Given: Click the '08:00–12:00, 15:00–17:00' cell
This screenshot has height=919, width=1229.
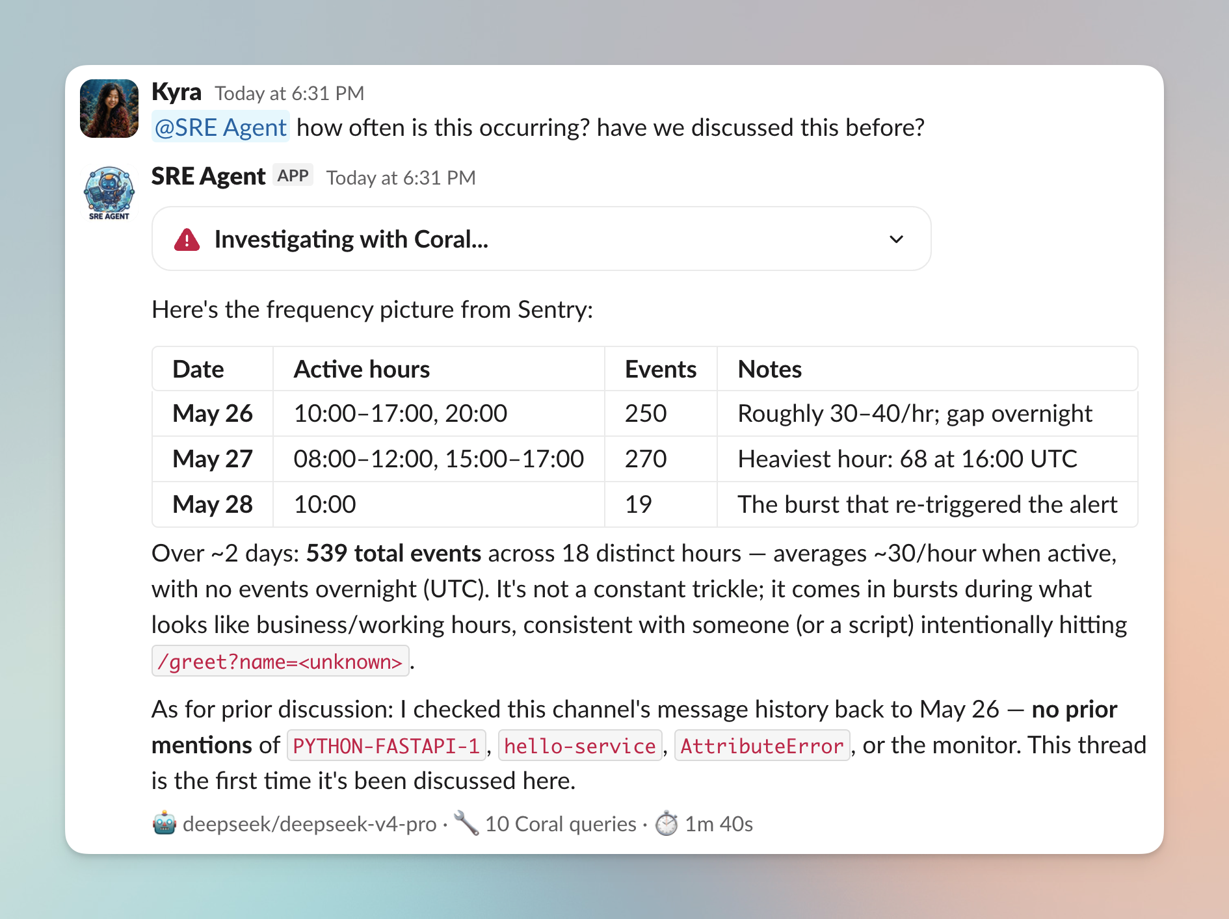Looking at the screenshot, I should [439, 459].
